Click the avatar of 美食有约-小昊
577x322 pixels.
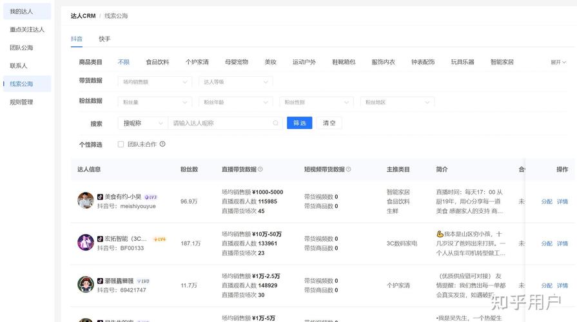86,201
